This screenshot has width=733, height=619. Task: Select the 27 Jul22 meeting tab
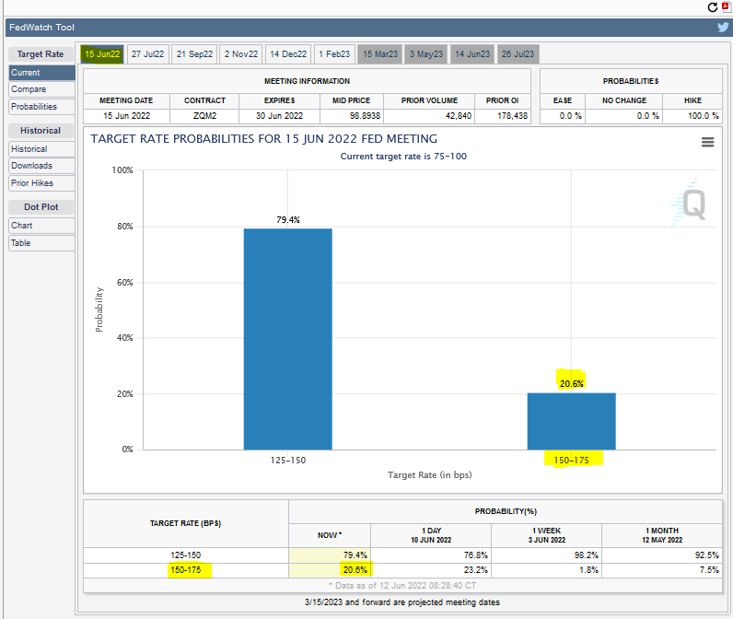[x=147, y=54]
